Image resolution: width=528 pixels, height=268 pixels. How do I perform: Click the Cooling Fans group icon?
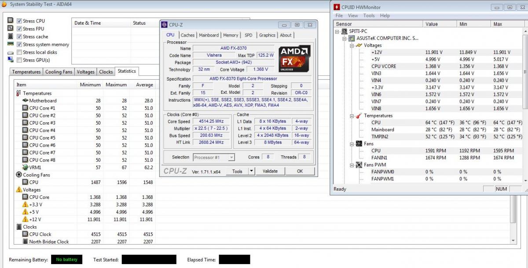pyautogui.click(x=18, y=175)
